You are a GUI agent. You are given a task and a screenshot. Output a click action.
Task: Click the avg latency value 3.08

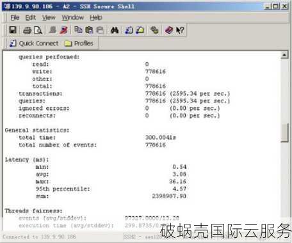pyautogui.click(x=179, y=175)
